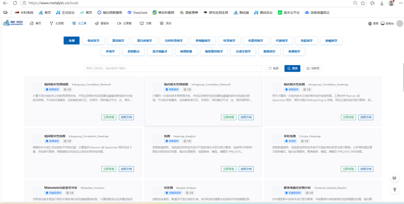
Task: Filter tools by 多组学
Action: click(x=110, y=51)
